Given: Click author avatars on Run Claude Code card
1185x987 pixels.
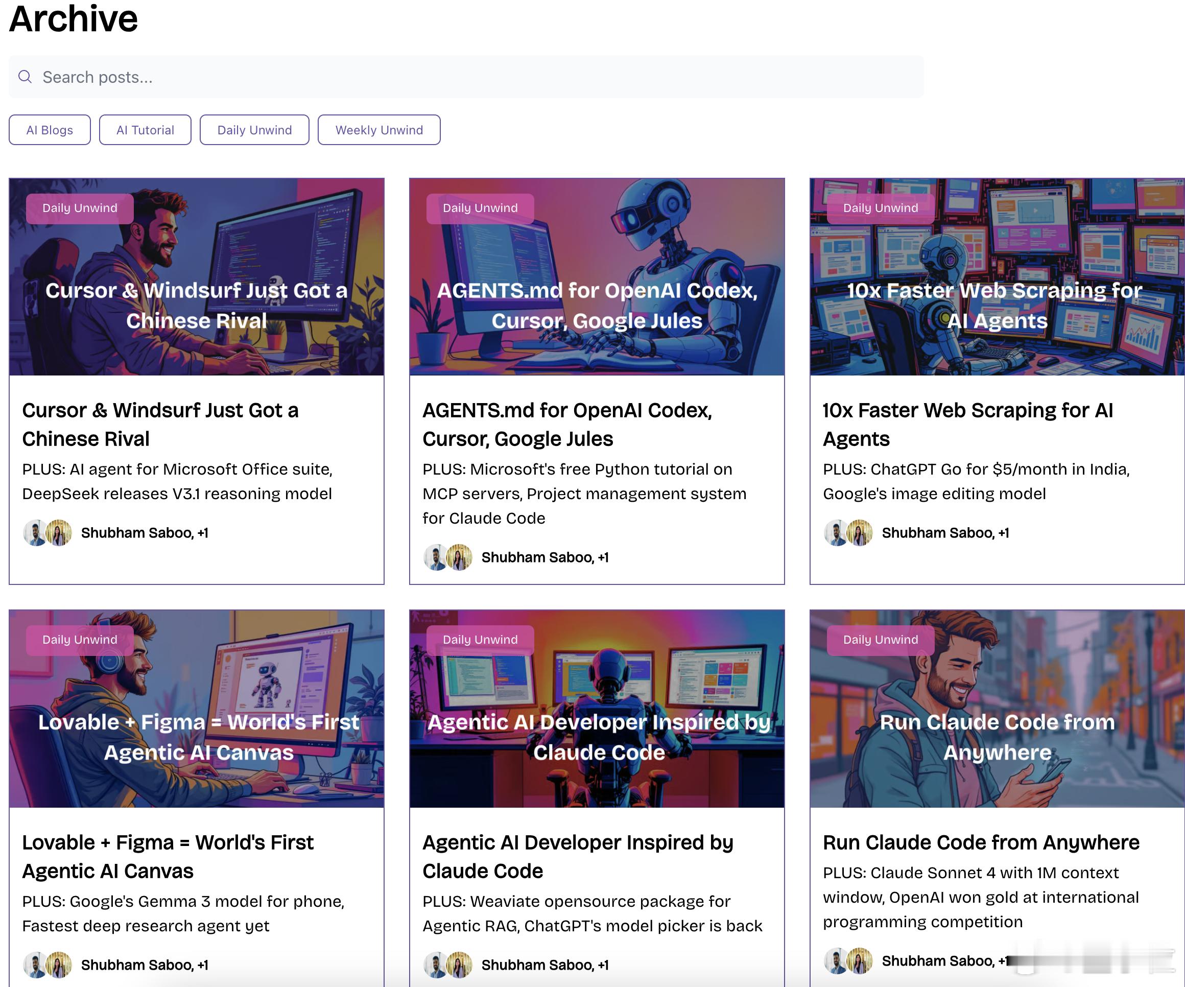Looking at the screenshot, I should [x=848, y=961].
